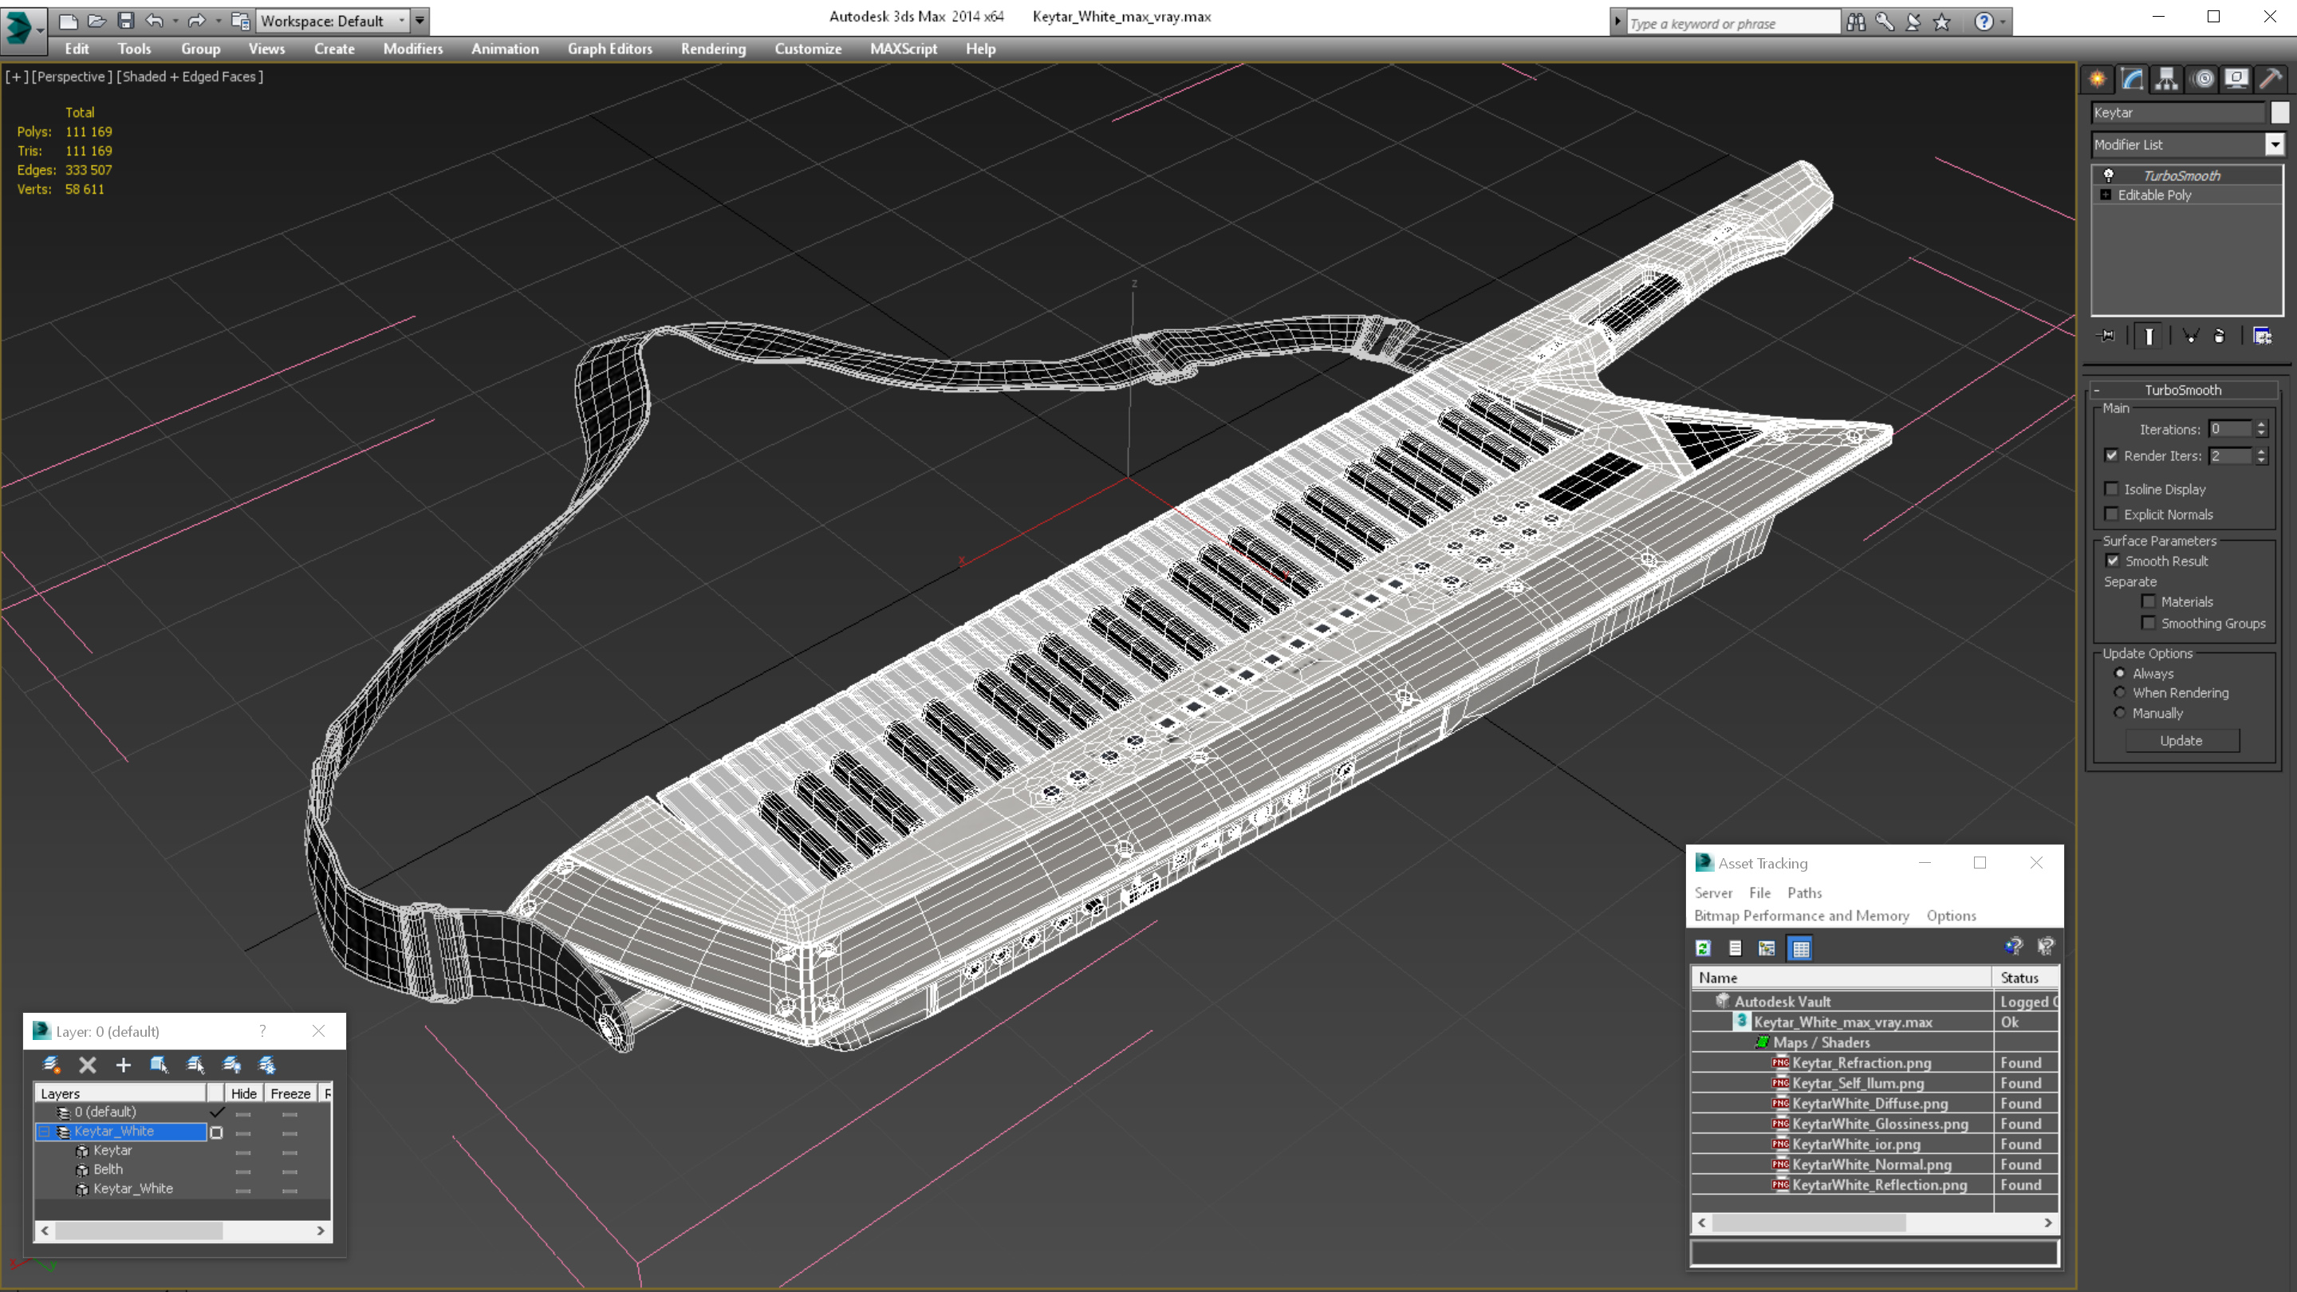Collapse the Keytar_White layer tree

[44, 1132]
